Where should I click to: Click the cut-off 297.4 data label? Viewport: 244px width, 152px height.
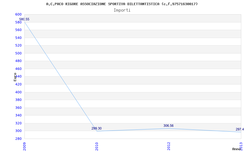tap(240, 130)
